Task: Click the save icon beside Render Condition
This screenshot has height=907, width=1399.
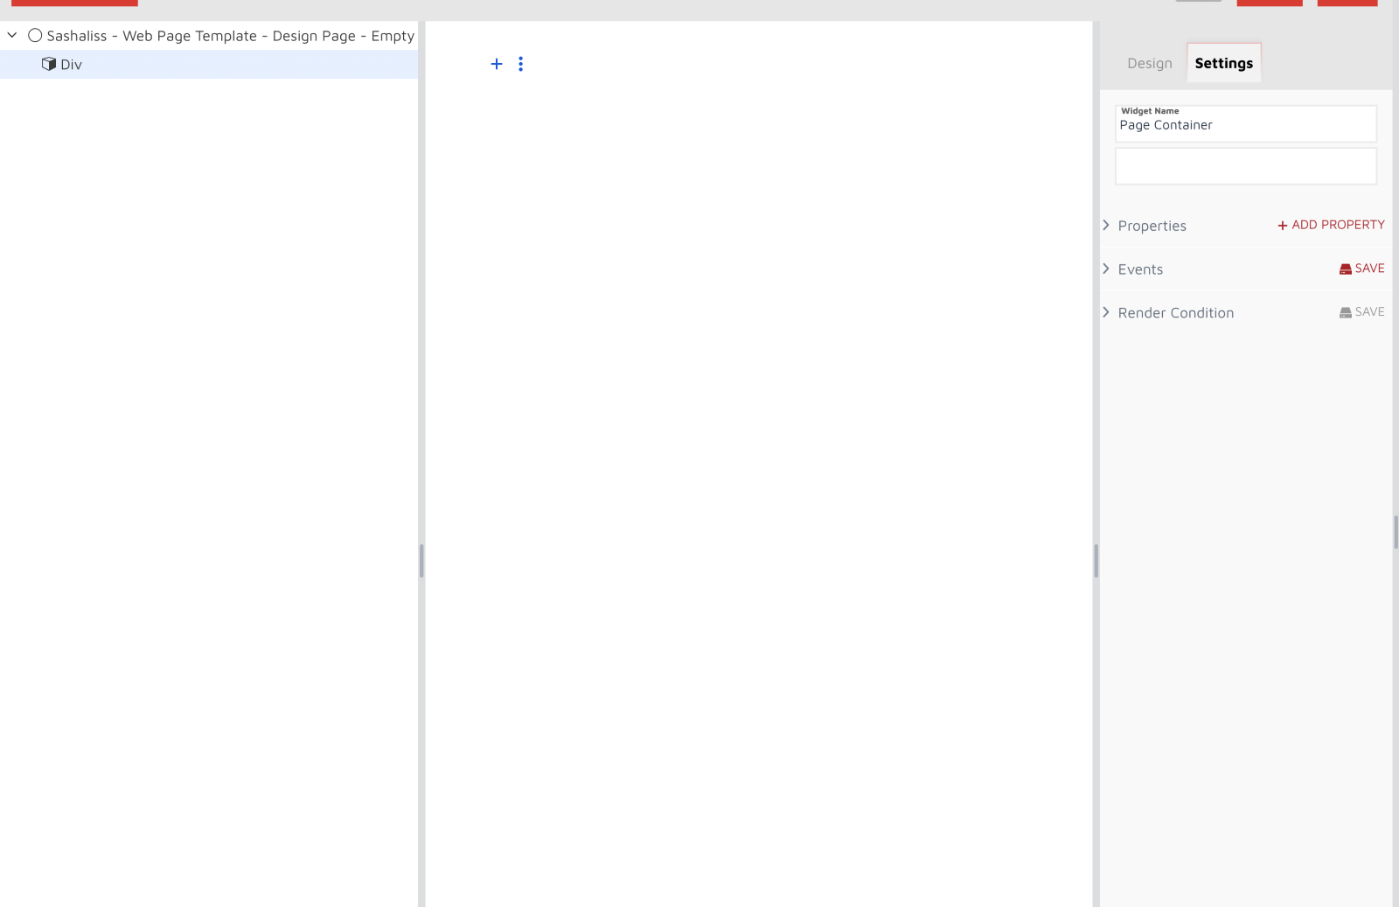Action: (1345, 312)
